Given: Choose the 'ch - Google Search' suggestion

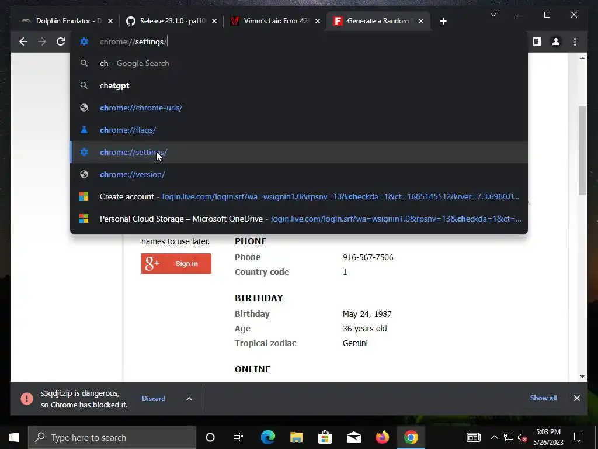Looking at the screenshot, I should coord(299,63).
